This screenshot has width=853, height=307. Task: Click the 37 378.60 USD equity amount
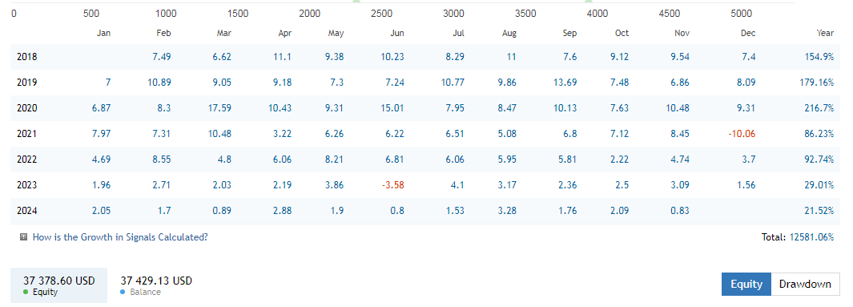click(x=58, y=281)
